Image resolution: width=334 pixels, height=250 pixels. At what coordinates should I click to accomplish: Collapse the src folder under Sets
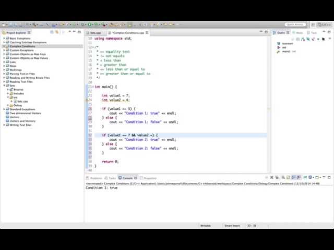click(8, 97)
